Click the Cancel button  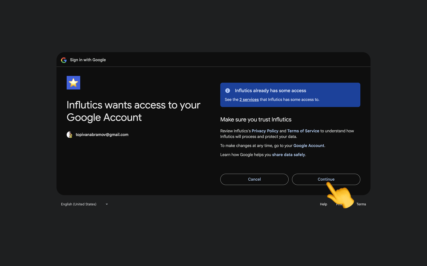[x=254, y=180]
